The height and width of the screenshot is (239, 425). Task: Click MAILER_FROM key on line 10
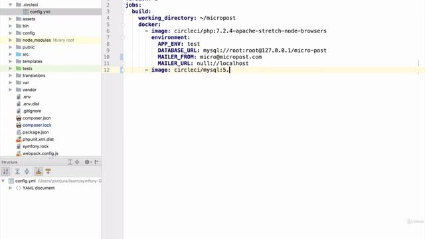click(x=177, y=57)
